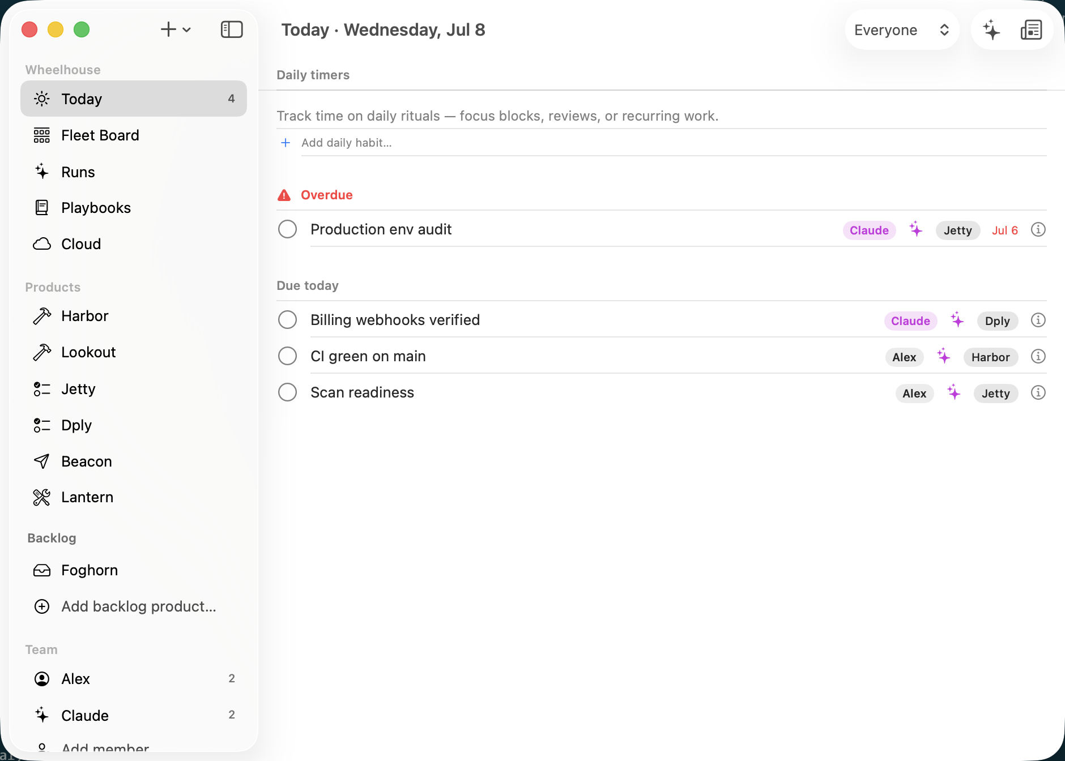Click the Jetty tag on Scan readiness

996,394
